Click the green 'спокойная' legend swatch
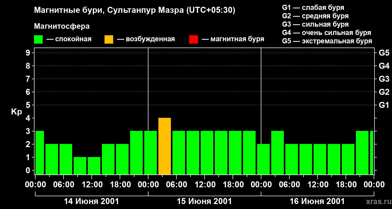392x209 pixels. (38, 39)
